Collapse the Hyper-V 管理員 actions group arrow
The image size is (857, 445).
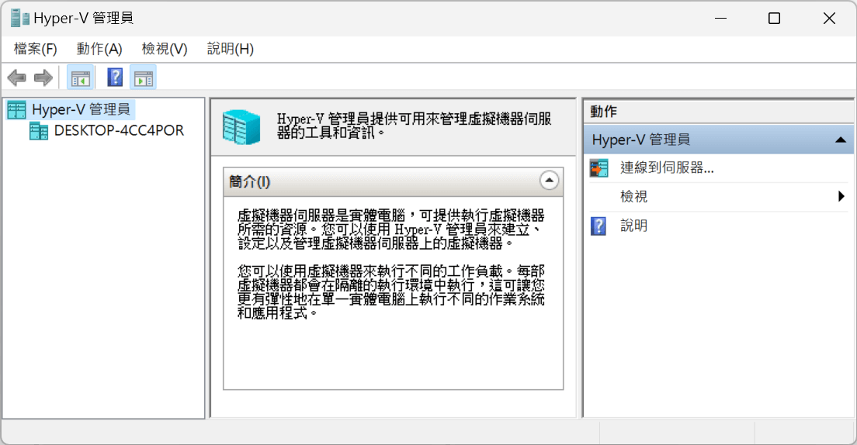(x=841, y=140)
